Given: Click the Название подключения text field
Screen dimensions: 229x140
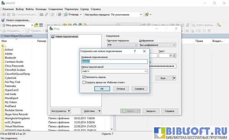Looking at the screenshot, I should [114, 62].
